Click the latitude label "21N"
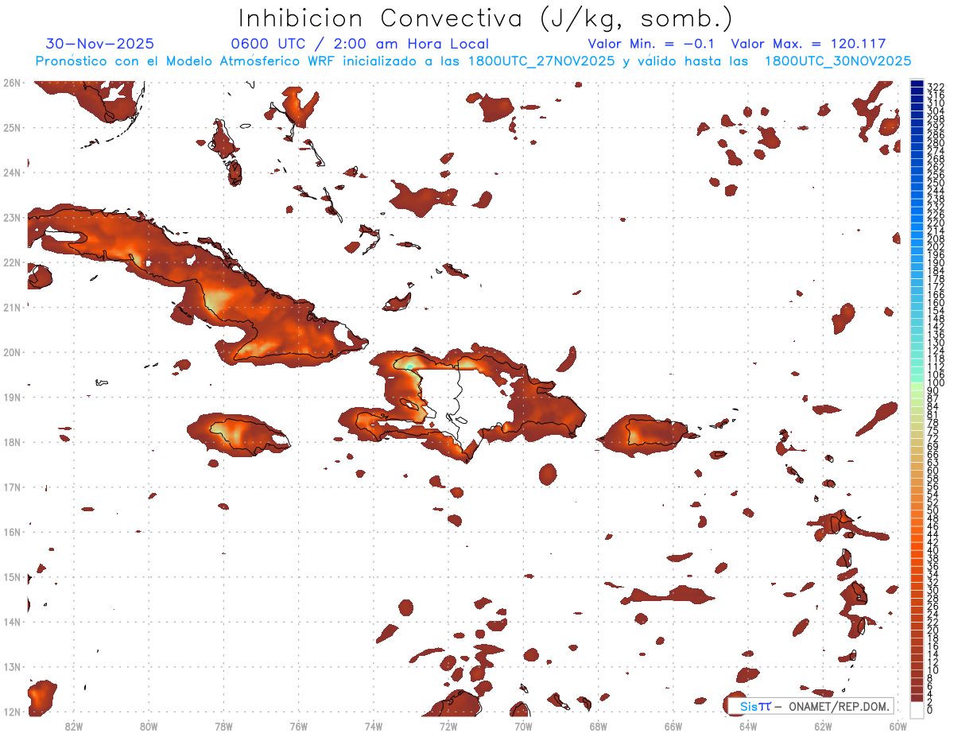The width and height of the screenshot is (954, 737). 11,307
